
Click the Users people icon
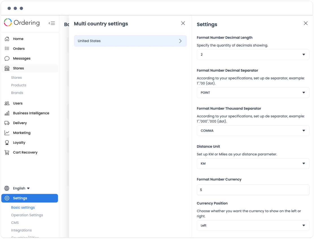[x=7, y=103]
